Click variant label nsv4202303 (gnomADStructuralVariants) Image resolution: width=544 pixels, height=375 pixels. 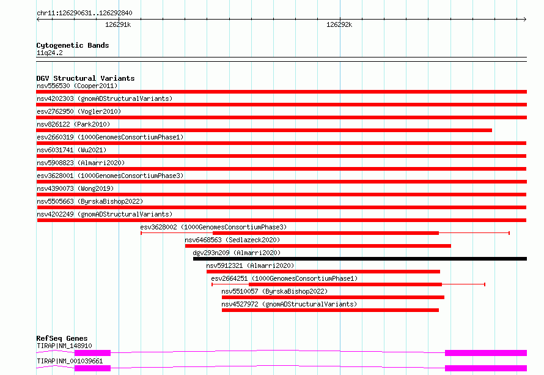[105, 98]
